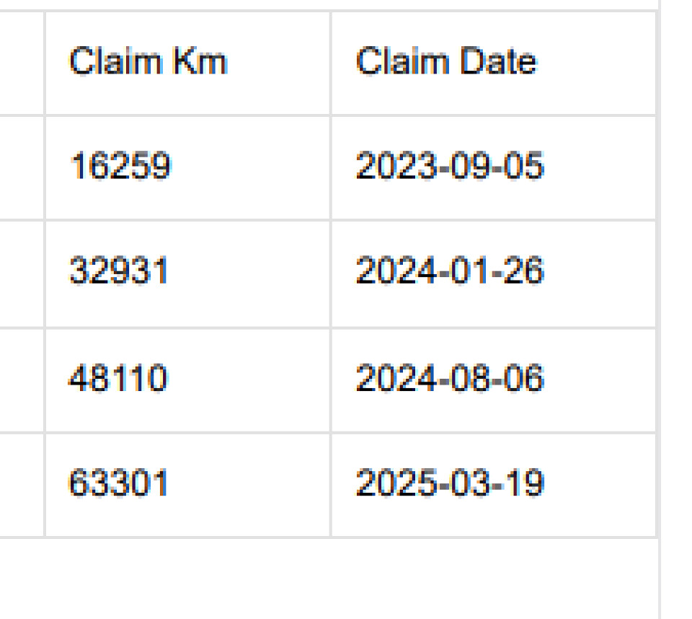Click the Claim Date column header
The height and width of the screenshot is (619, 692).
pos(445,63)
